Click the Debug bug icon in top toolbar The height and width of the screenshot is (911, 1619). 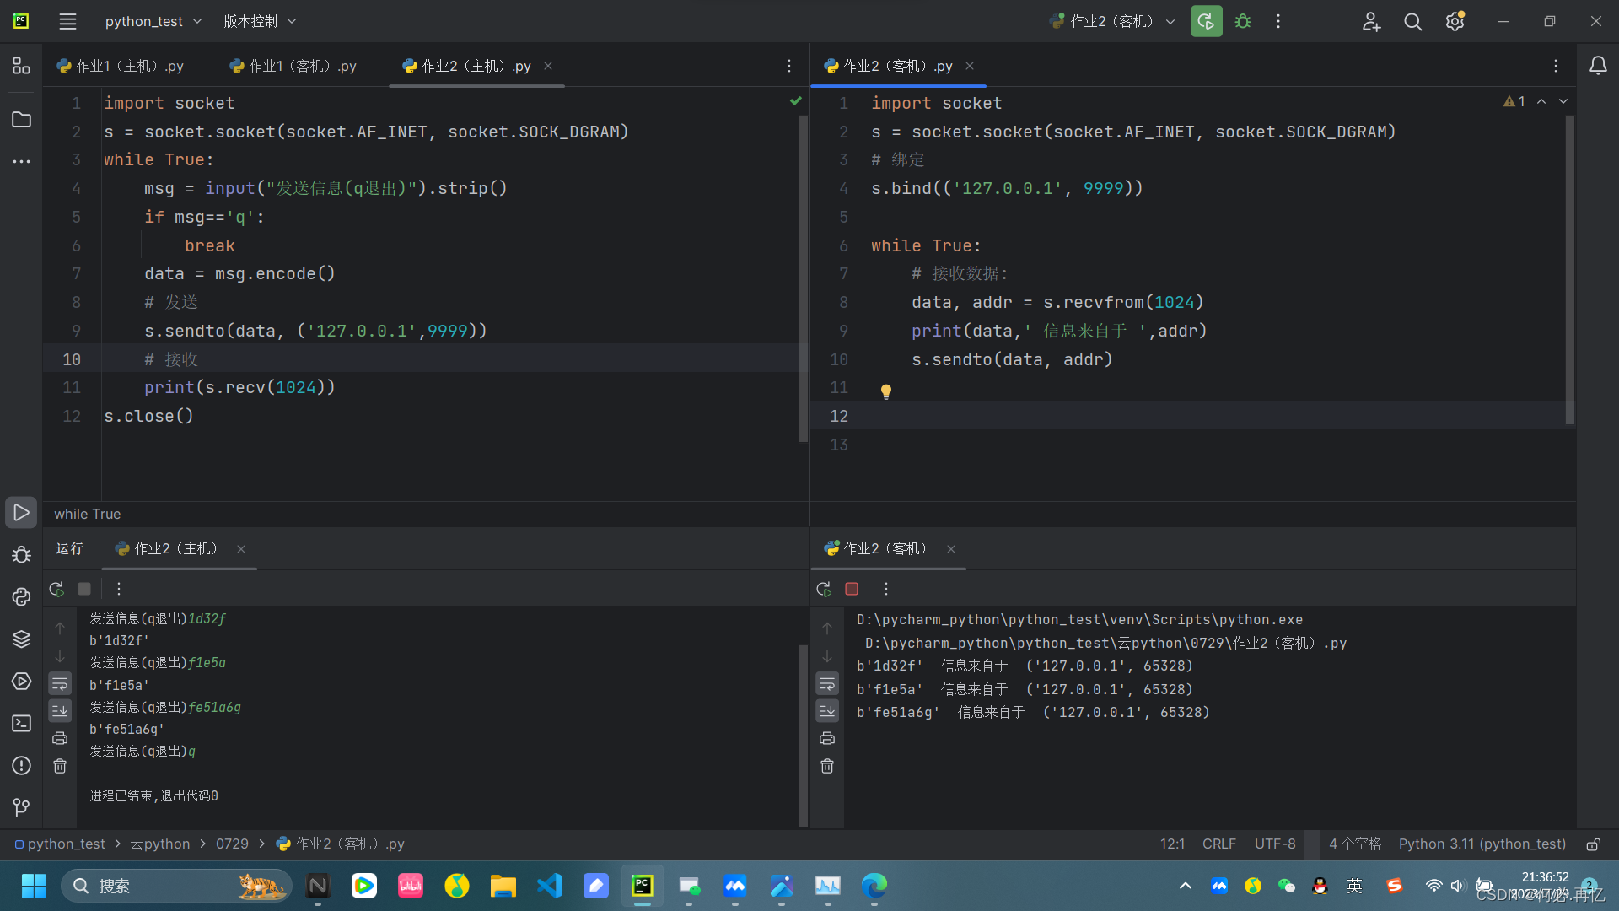click(x=1243, y=21)
